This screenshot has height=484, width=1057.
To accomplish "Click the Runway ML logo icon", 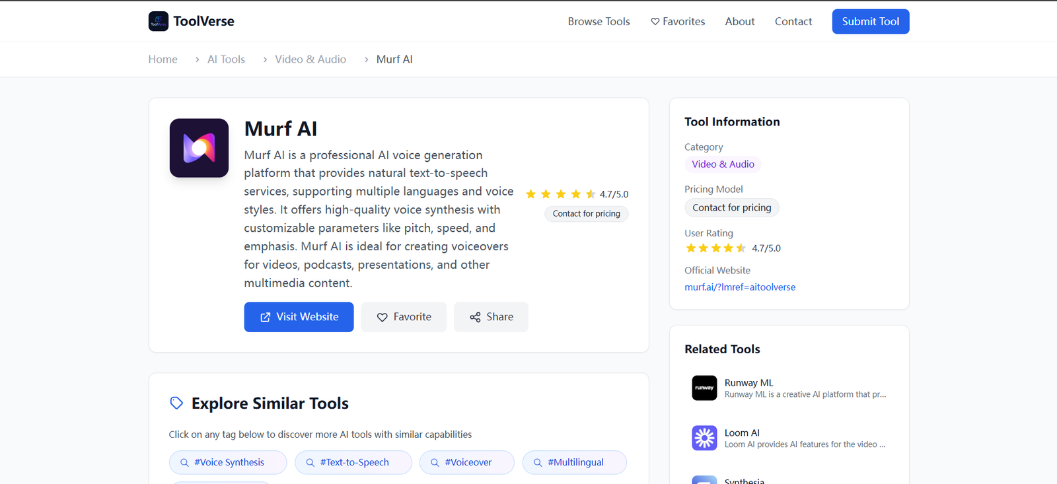I will [704, 388].
